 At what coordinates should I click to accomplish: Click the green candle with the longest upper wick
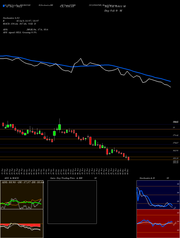(x=59, y=127)
